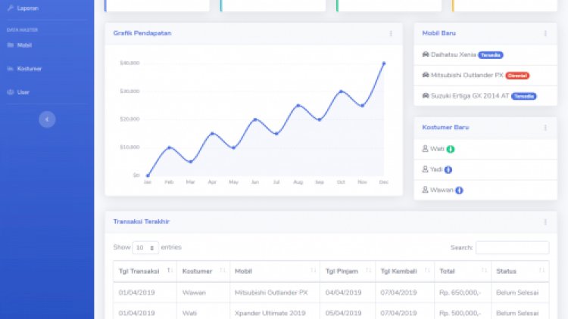The image size is (568, 319).
Task: Click car icon beside Daihatsu Xenia
Action: (426, 54)
